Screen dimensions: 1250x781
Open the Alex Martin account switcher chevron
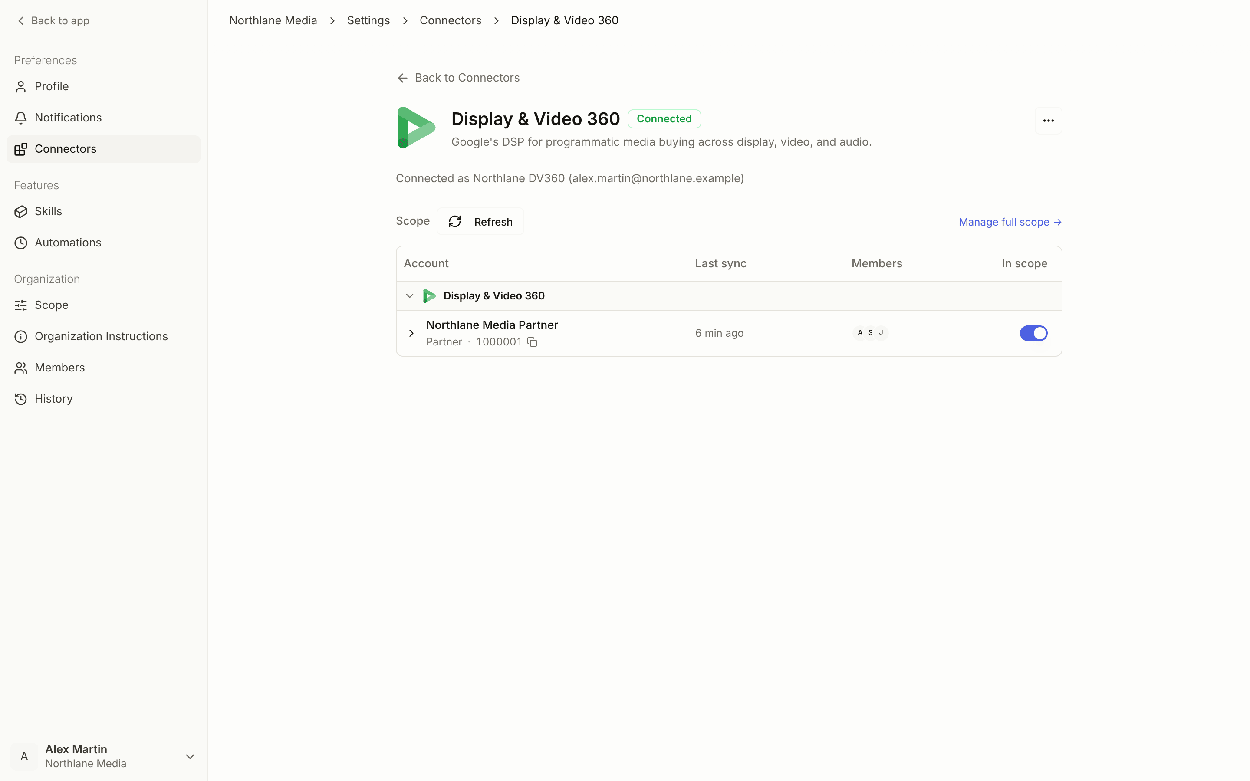click(190, 757)
